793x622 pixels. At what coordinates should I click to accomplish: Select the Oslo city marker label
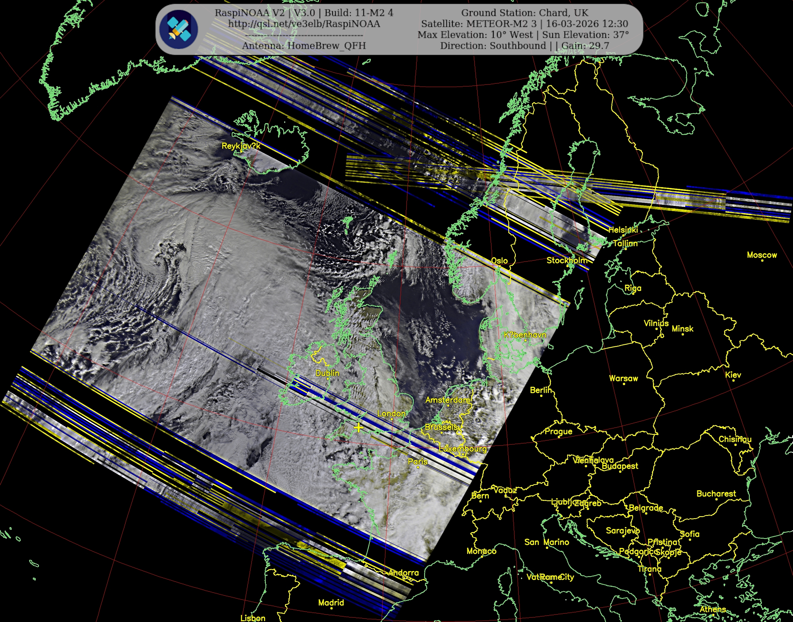[x=499, y=261]
